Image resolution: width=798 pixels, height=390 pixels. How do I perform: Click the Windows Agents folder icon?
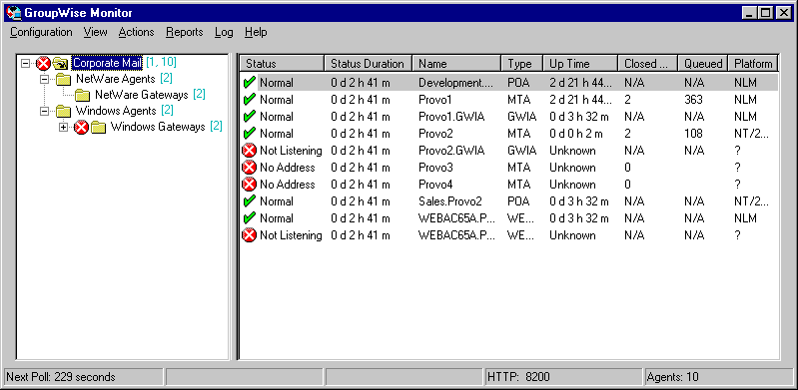pyautogui.click(x=64, y=111)
